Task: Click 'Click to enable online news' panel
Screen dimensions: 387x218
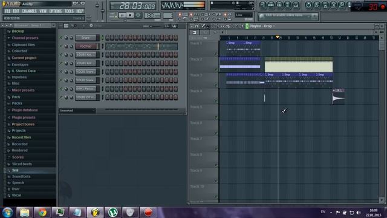Action: 288,16
